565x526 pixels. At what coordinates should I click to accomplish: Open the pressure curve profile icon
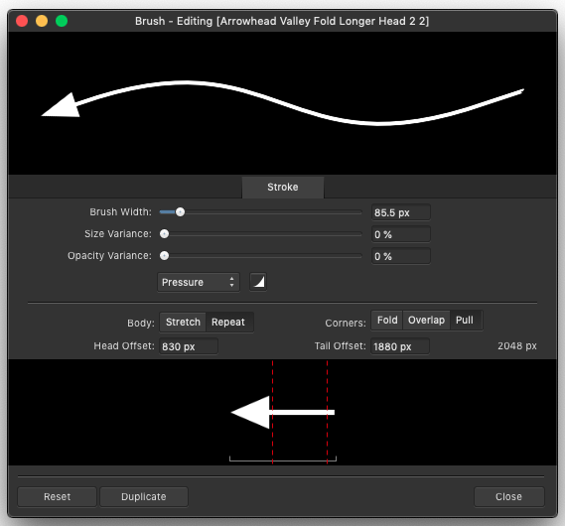point(258,282)
